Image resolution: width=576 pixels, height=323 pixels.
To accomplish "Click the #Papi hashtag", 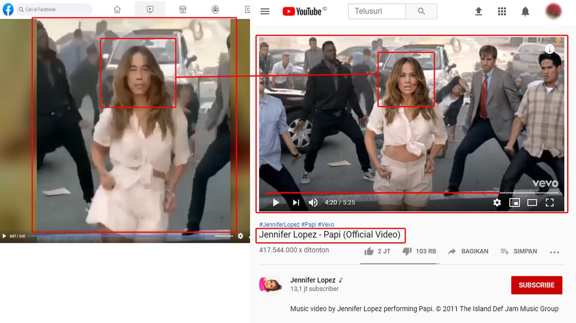I will pyautogui.click(x=309, y=225).
